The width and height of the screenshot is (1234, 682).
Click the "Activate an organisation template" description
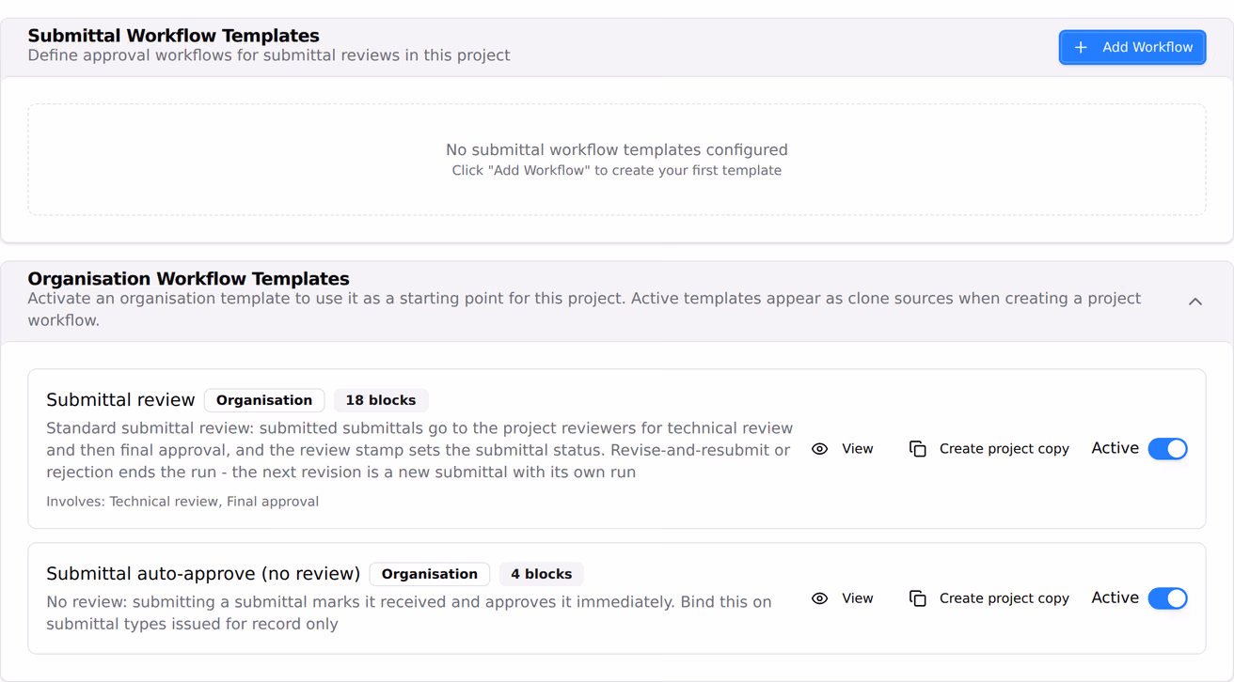point(584,309)
